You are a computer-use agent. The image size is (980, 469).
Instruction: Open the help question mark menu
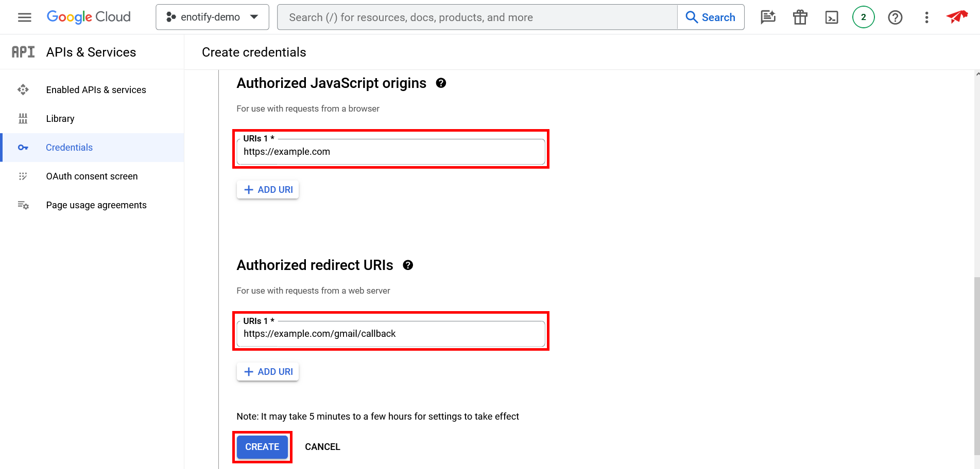pyautogui.click(x=895, y=17)
